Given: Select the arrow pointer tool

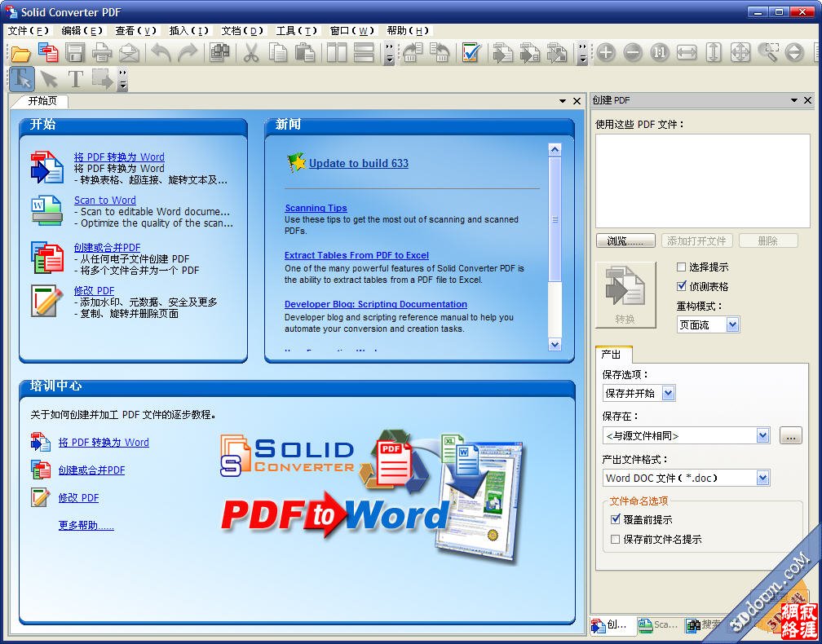Looking at the screenshot, I should pyautogui.click(x=49, y=79).
